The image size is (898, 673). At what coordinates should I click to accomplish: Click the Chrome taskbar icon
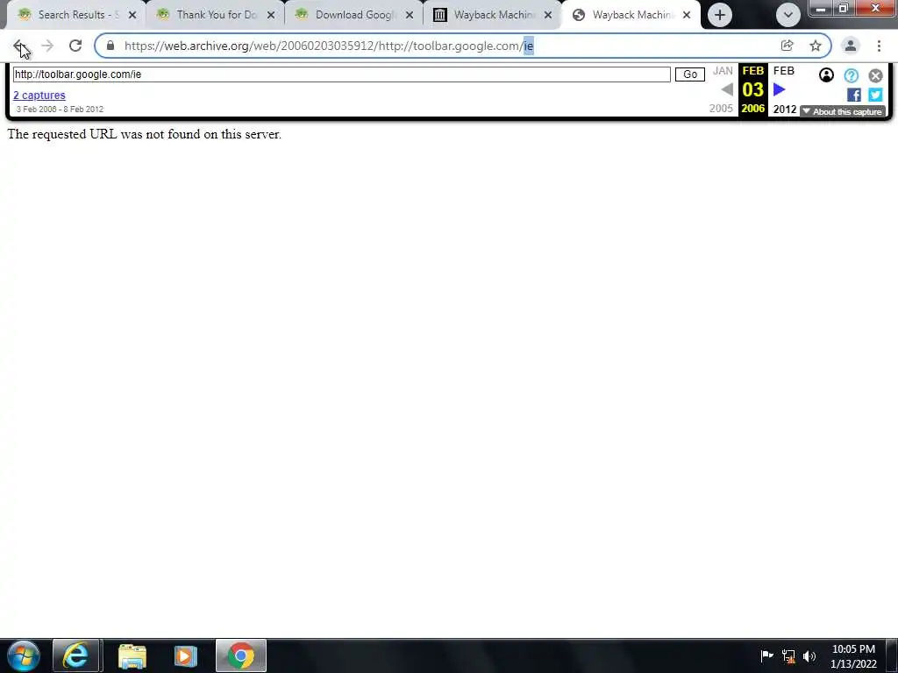click(241, 655)
